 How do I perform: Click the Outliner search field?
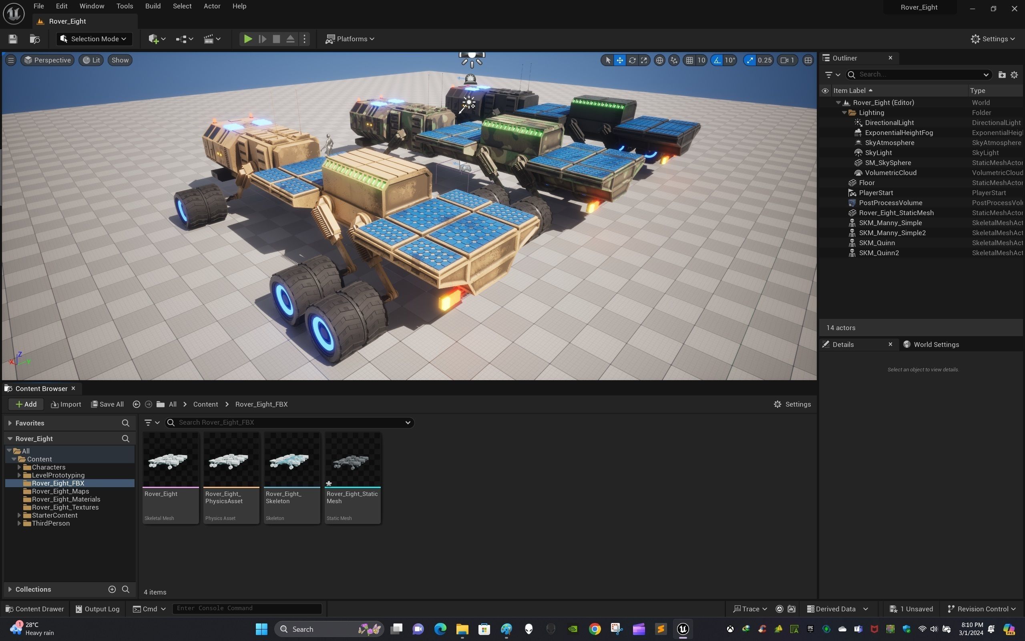[x=918, y=75]
